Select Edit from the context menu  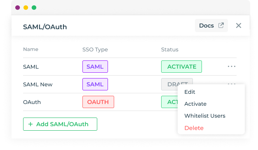point(190,92)
